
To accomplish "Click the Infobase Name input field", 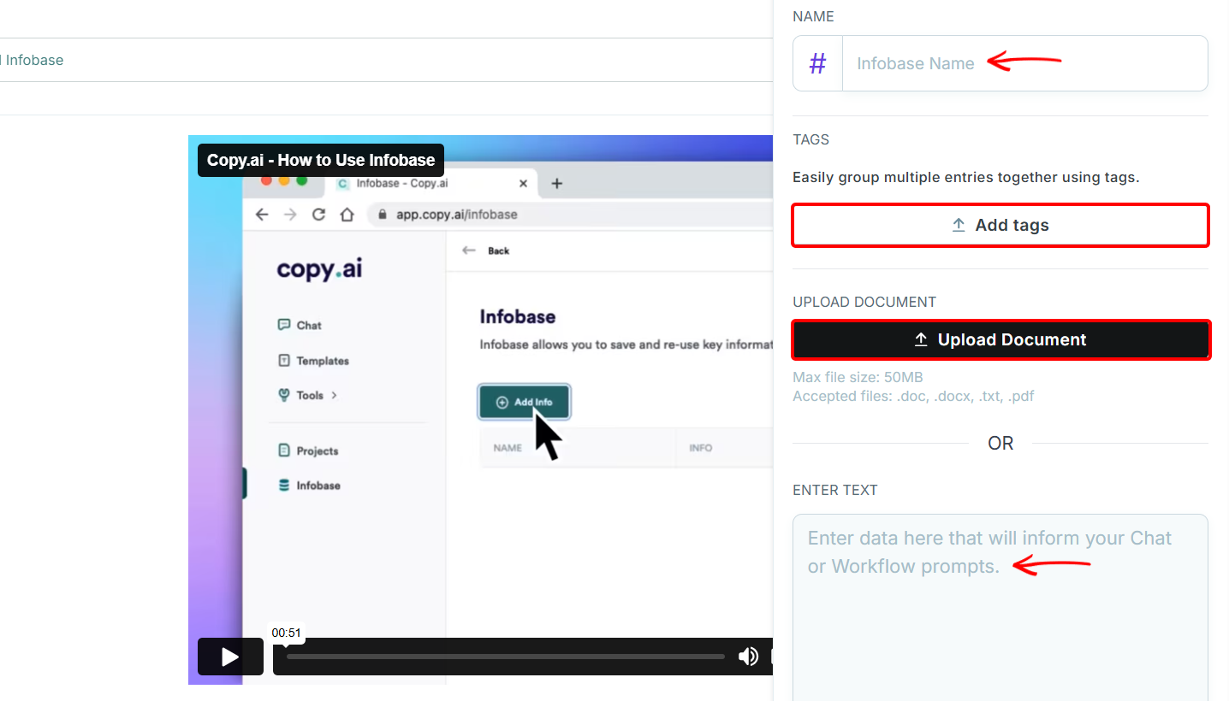I will (1024, 63).
